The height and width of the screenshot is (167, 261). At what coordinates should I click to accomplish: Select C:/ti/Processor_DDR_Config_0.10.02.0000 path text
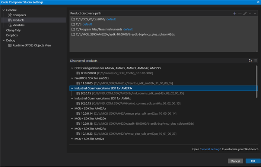(125, 73)
